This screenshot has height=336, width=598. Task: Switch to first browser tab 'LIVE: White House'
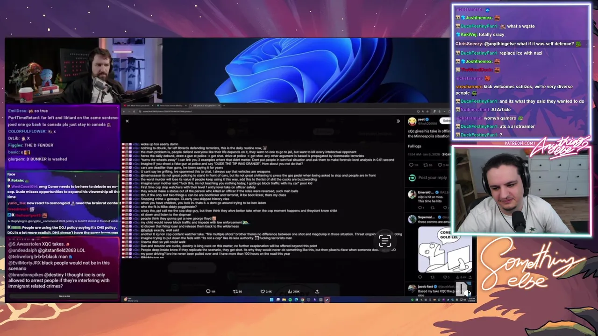137,106
